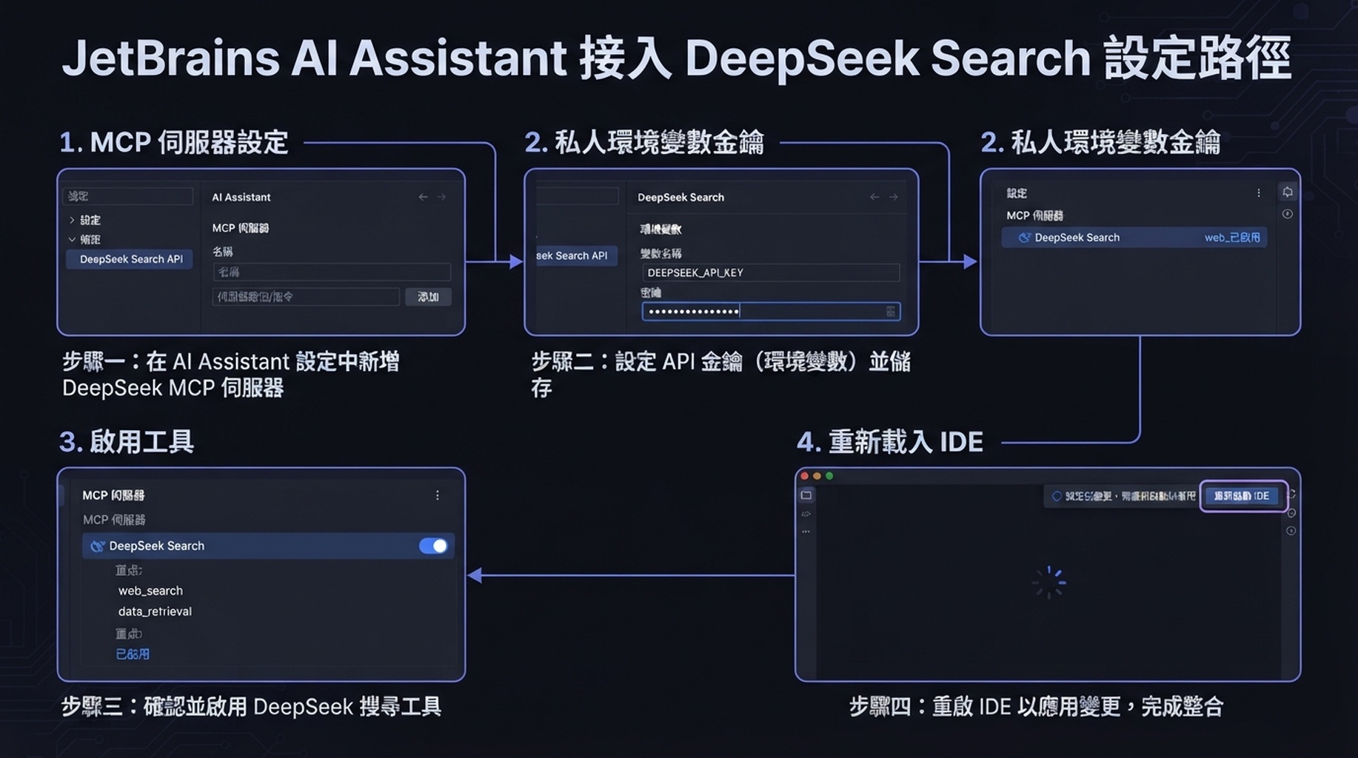This screenshot has width=1358, height=758.
Task: Open the folder icon in the IDE sidebar
Action: click(806, 495)
